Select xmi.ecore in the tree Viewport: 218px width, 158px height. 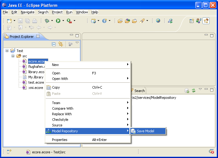(x=35, y=88)
